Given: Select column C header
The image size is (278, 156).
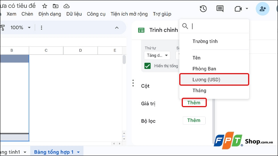Looking at the screenshot, I should pyautogui.click(x=46, y=50).
